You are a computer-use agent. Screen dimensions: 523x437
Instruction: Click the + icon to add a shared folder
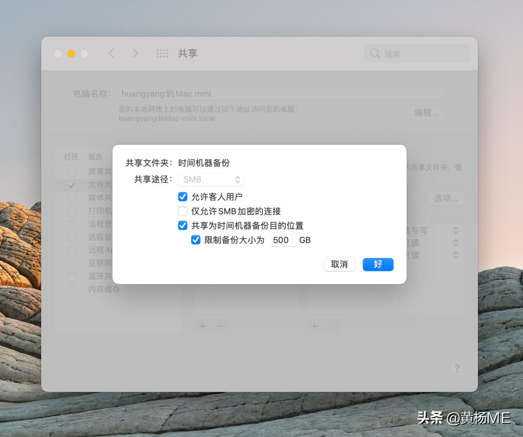click(202, 326)
